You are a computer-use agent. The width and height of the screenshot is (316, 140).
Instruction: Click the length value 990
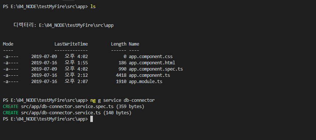tap(123, 69)
